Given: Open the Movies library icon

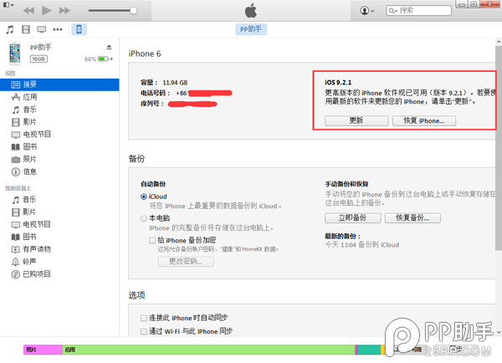Looking at the screenshot, I should (x=26, y=30).
